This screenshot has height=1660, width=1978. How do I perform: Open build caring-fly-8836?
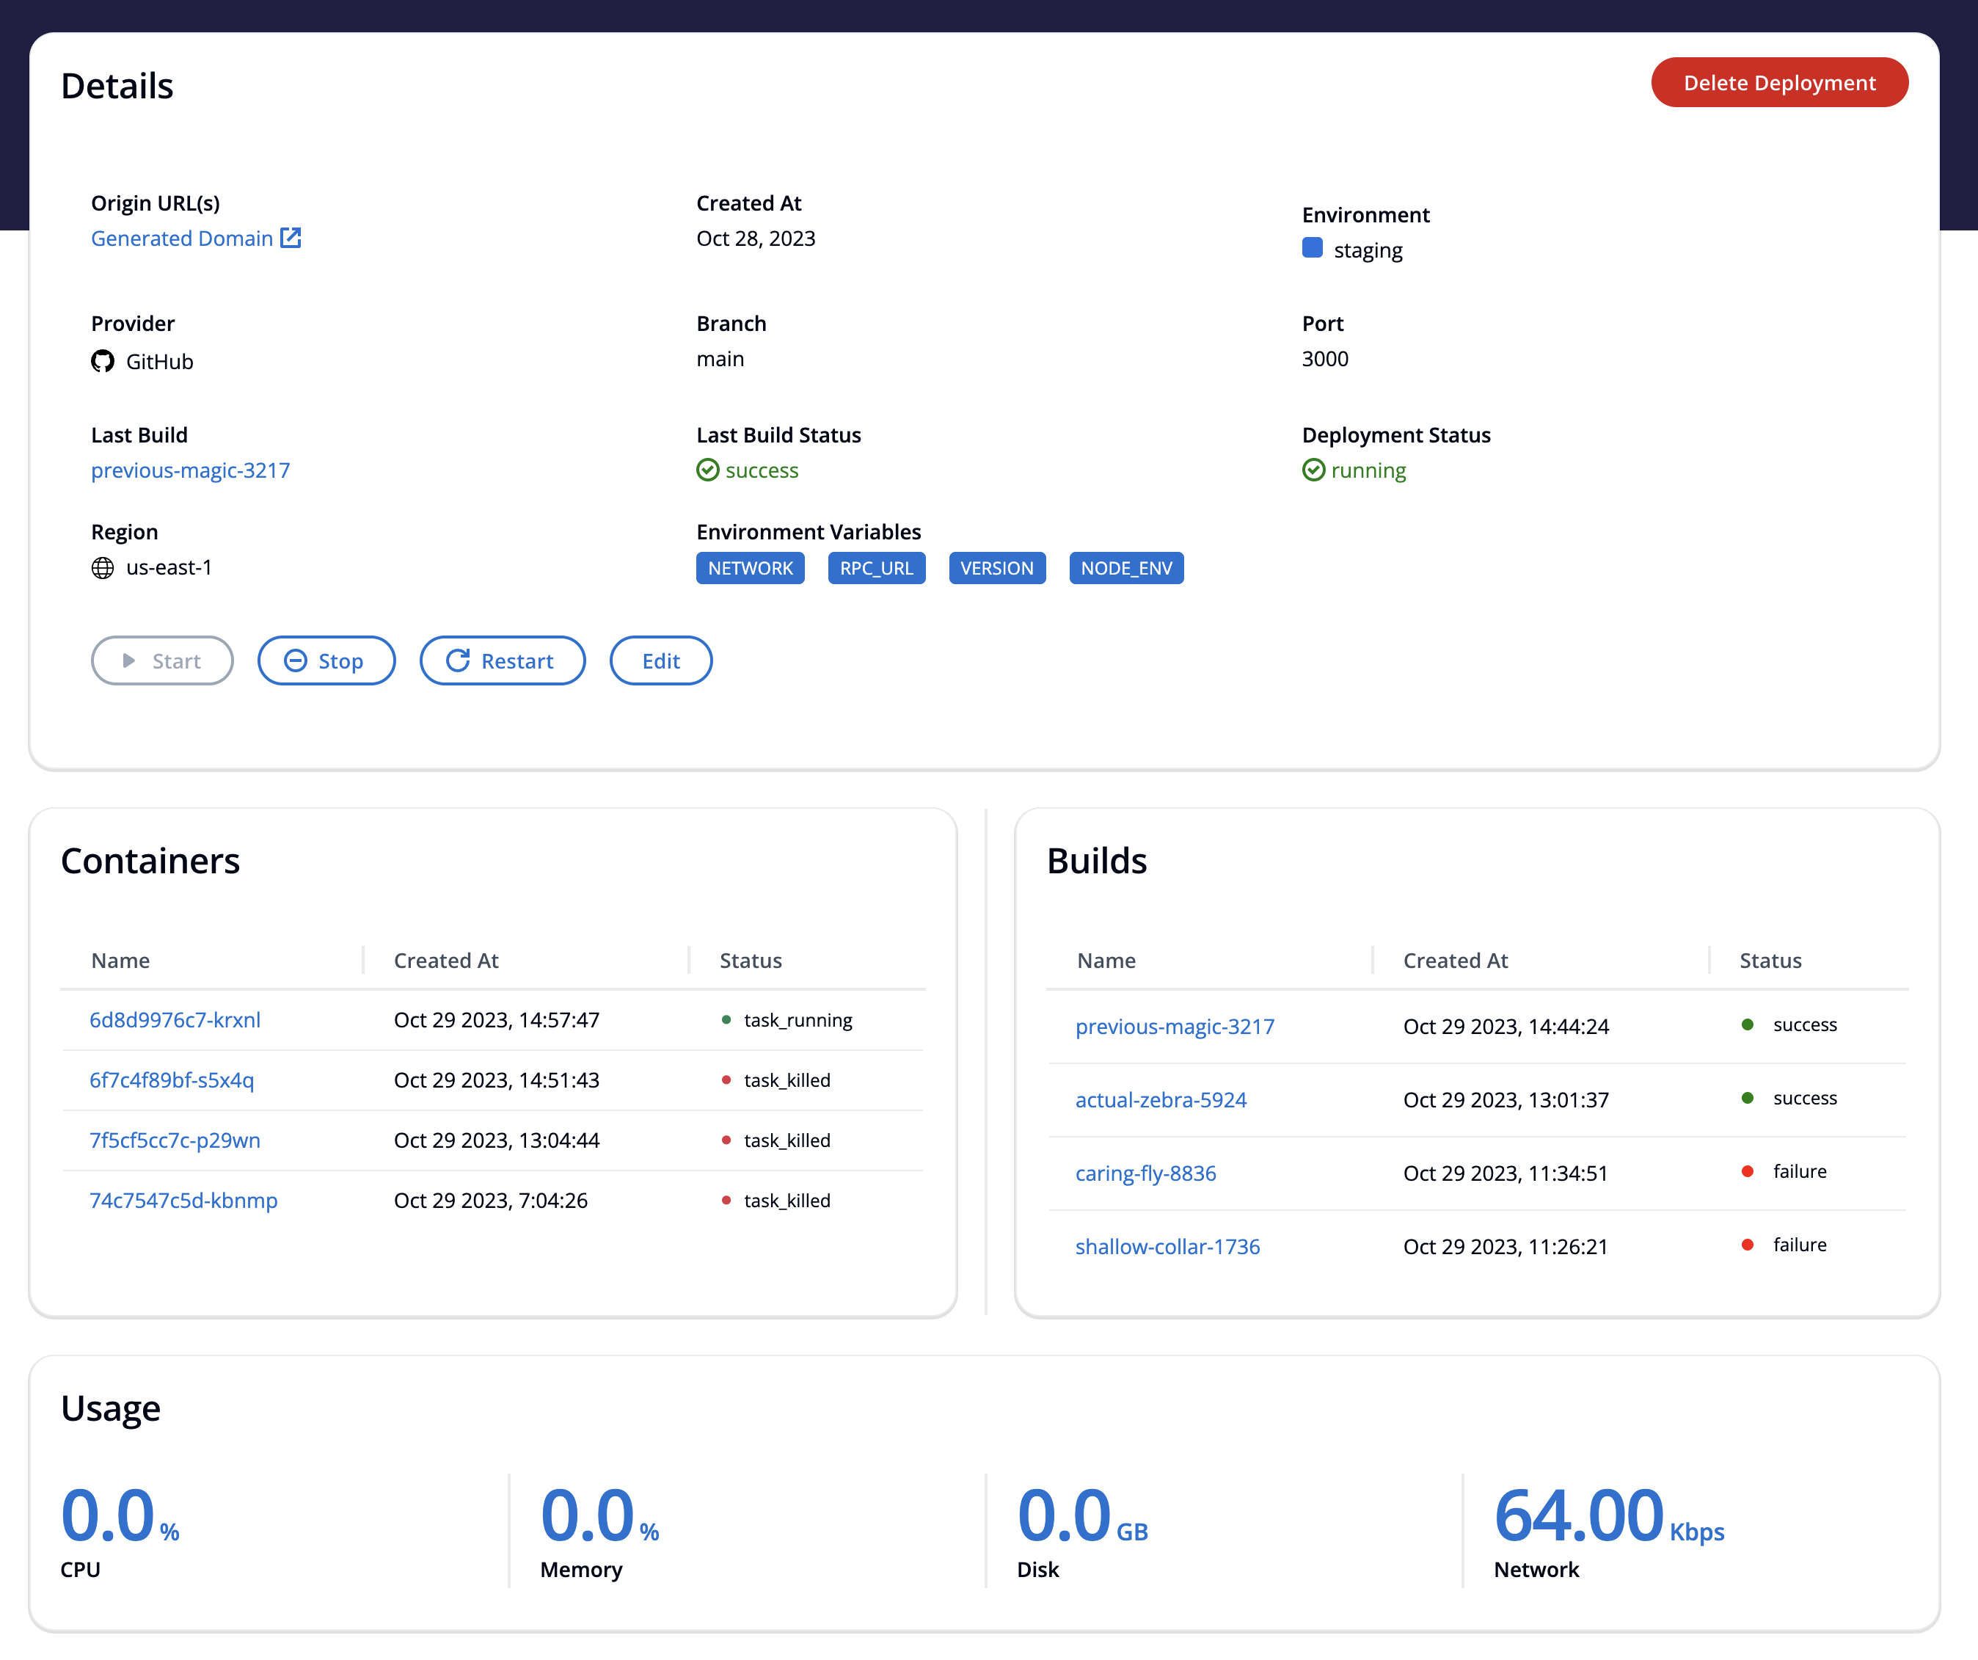click(1145, 1173)
